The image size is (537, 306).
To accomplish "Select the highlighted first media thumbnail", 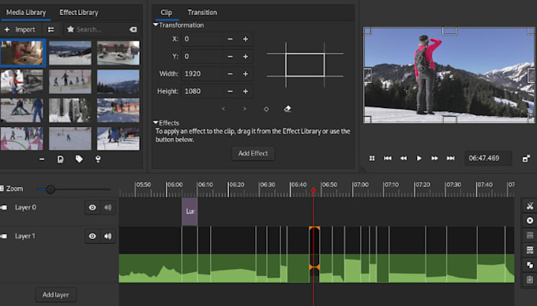I will (23, 53).
